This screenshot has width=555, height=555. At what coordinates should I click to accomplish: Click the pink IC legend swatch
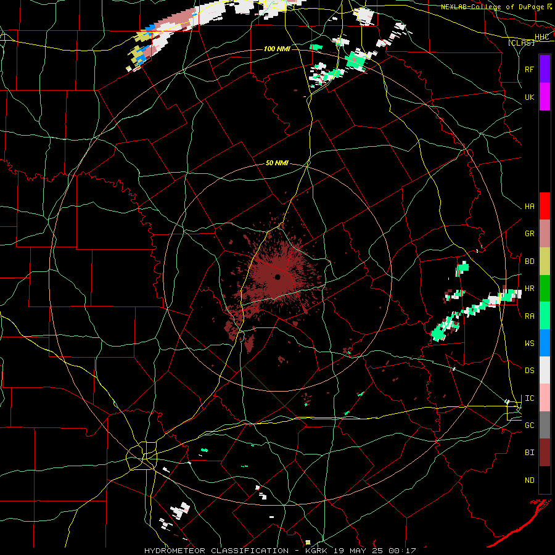point(545,398)
